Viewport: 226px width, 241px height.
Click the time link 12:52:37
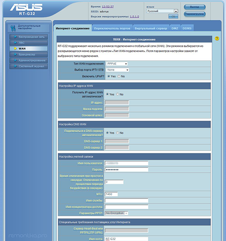tap(108, 7)
